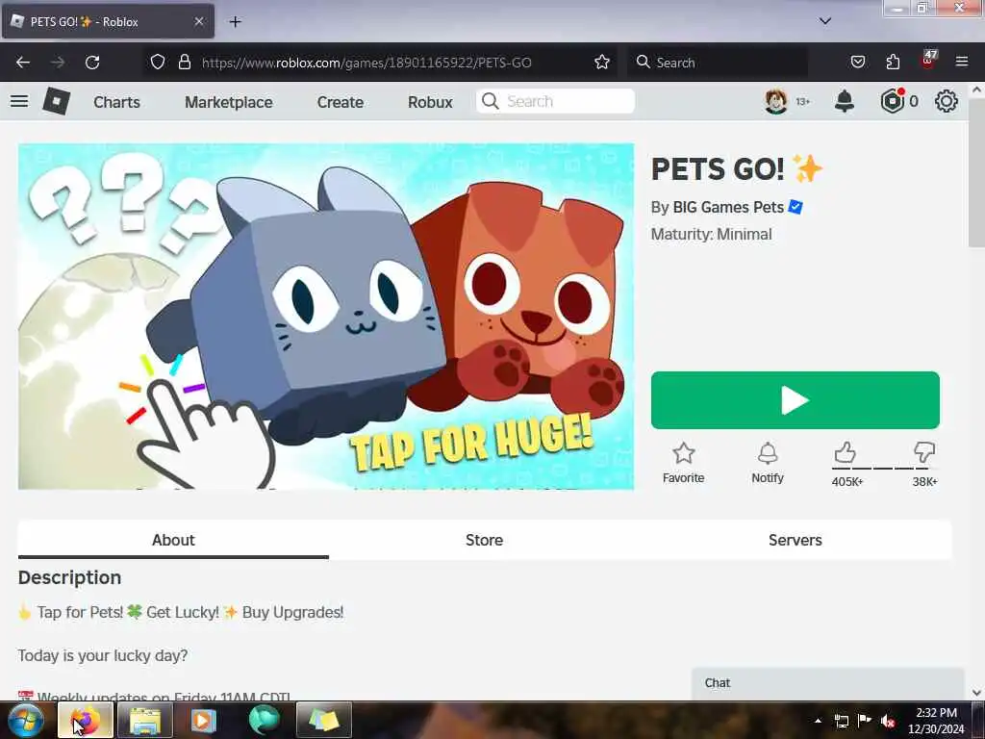Open the user avatar profile icon
Screen dimensions: 985x739
(776, 101)
